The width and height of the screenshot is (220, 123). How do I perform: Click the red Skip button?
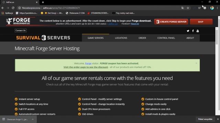pyautogui.click(x=201, y=22)
